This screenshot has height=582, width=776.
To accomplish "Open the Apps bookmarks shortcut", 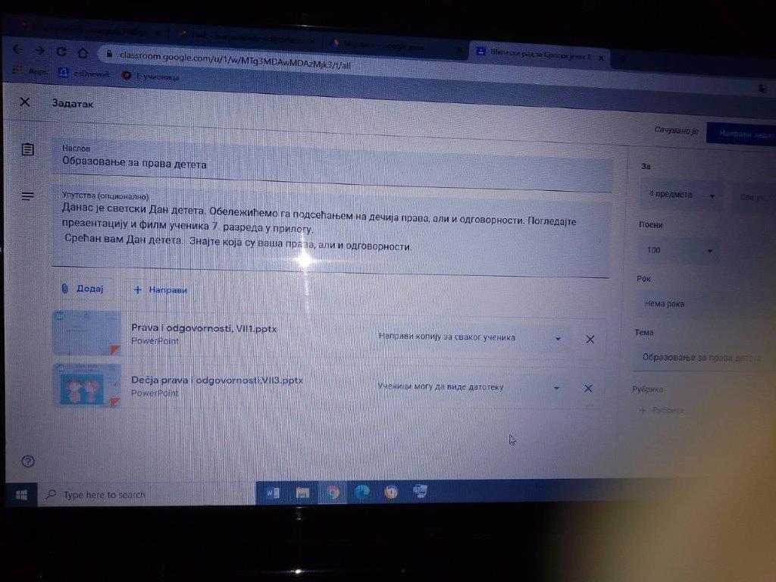I will [30, 71].
